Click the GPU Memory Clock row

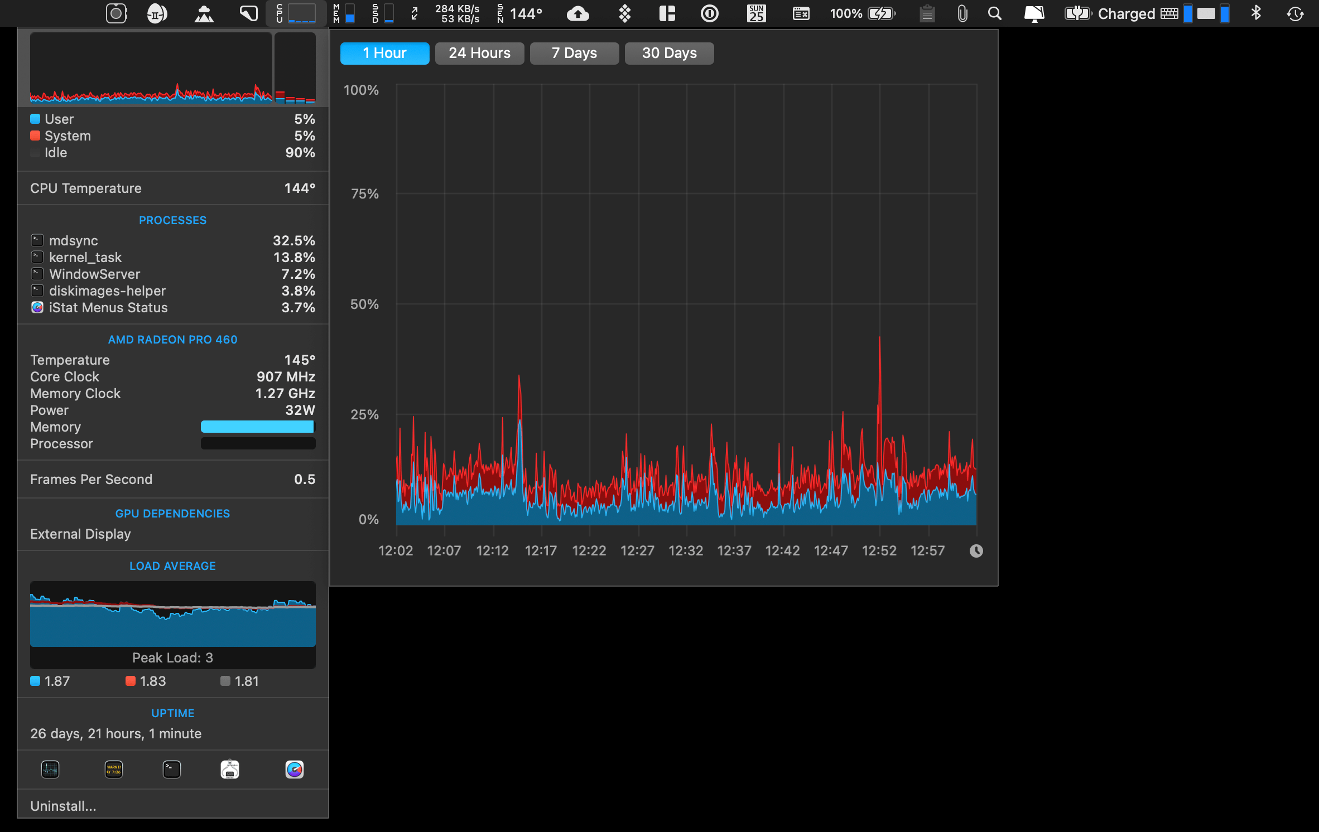point(173,393)
